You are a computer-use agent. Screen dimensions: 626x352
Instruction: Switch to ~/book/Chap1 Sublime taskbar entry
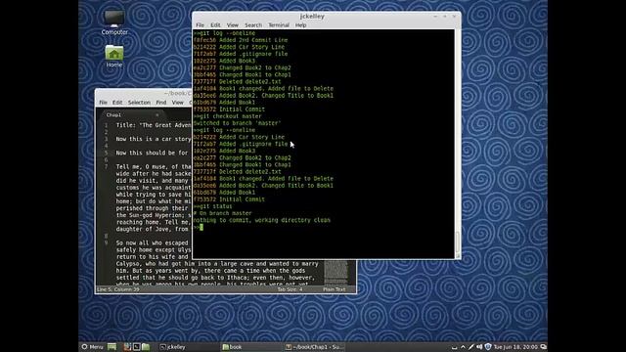[x=314, y=347]
